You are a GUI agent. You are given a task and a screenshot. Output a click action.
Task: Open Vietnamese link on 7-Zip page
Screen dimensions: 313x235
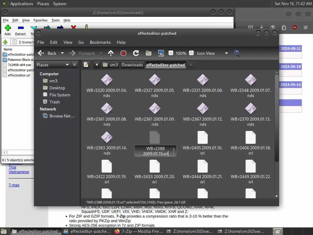[19, 172]
